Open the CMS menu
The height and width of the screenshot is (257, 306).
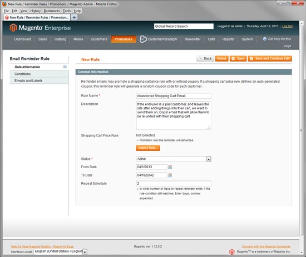click(x=211, y=39)
